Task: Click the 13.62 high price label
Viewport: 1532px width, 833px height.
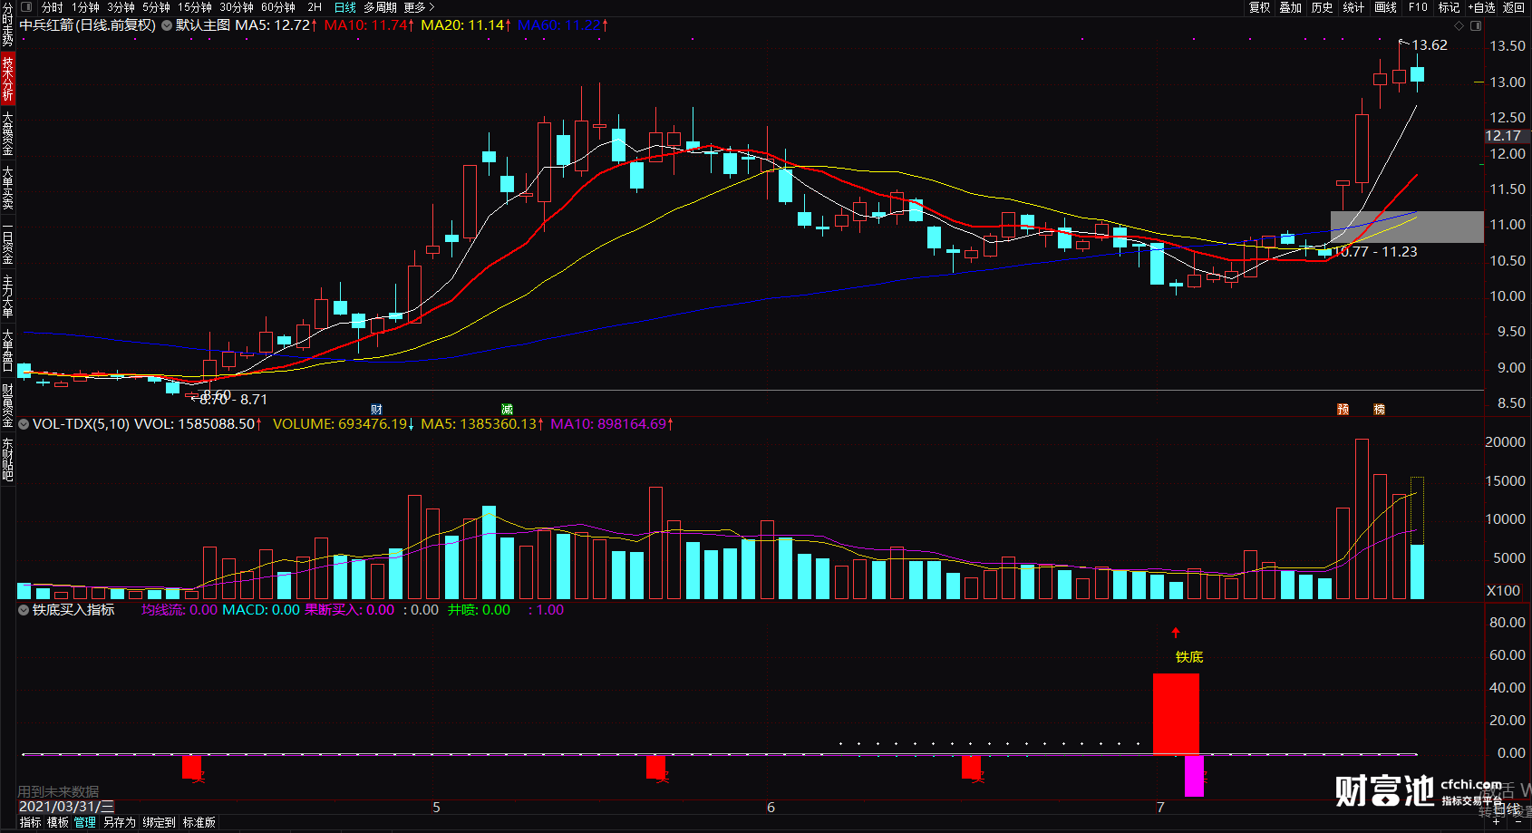Action: (x=1430, y=45)
